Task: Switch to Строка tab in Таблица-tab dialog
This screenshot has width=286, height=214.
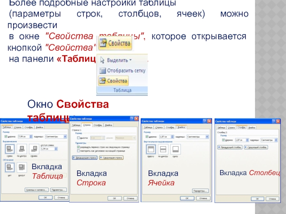Action: tap(18, 127)
